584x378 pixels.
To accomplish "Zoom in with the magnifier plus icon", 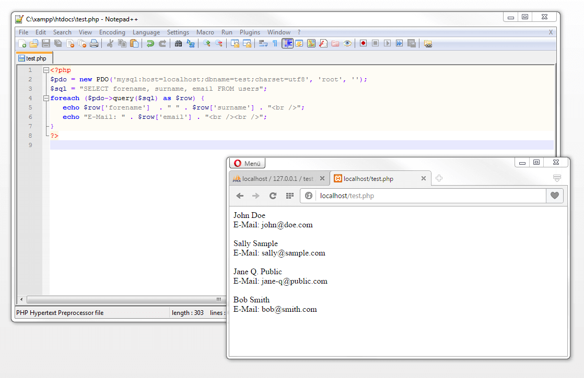I will pyautogui.click(x=207, y=43).
